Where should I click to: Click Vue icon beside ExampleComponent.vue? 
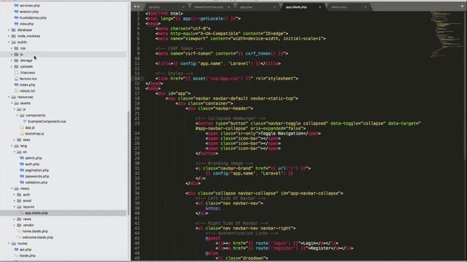click(x=25, y=122)
